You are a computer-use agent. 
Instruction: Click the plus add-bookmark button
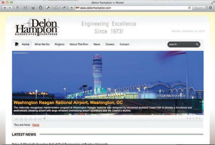tap(71, 8)
